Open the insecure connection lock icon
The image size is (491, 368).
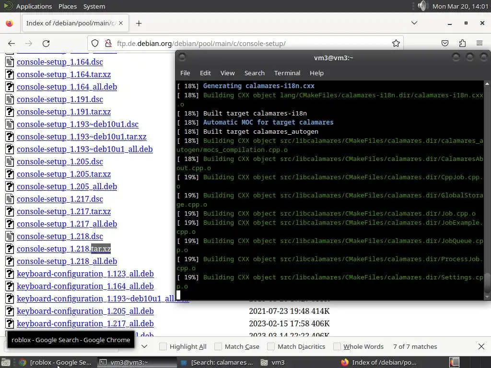click(x=108, y=44)
